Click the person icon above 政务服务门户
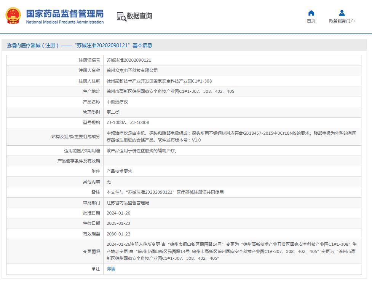Screen dimensions: 372x283 [341, 12]
